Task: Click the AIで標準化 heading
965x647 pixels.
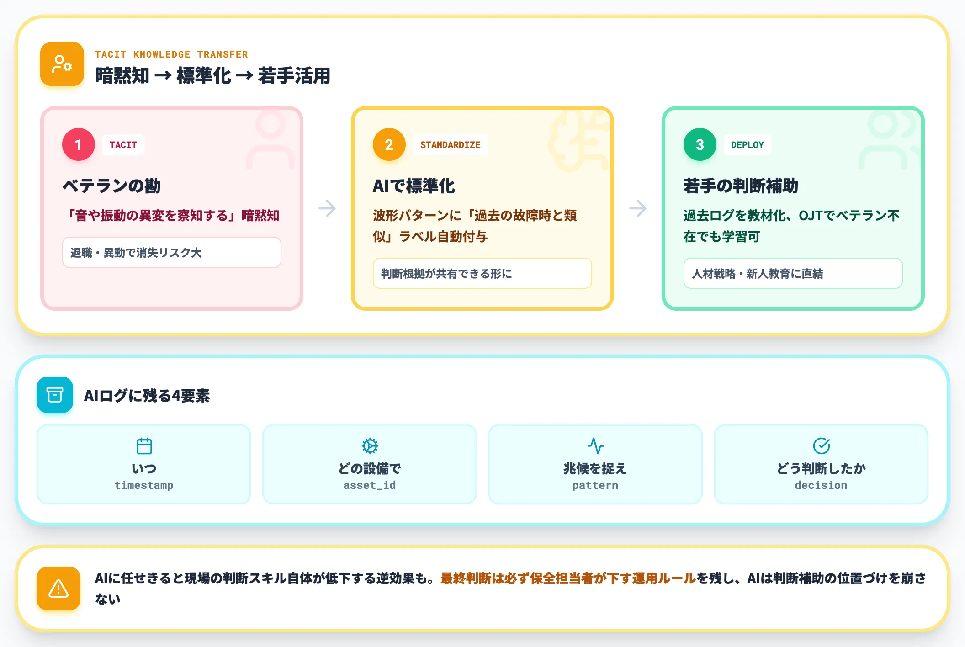Action: 414,186
